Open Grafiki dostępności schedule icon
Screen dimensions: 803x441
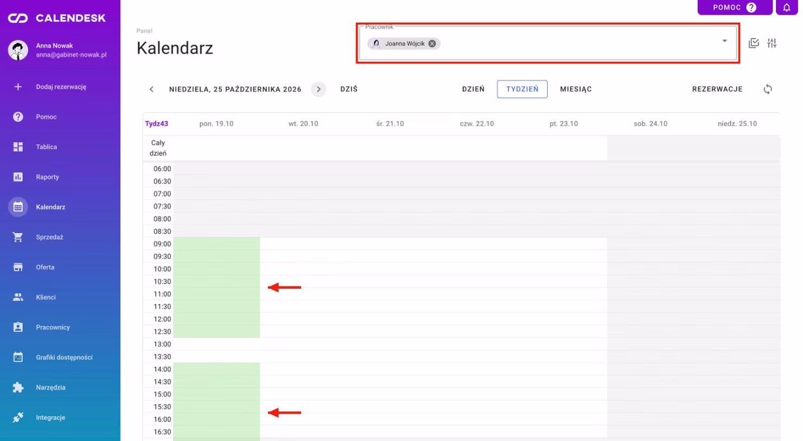coord(18,357)
